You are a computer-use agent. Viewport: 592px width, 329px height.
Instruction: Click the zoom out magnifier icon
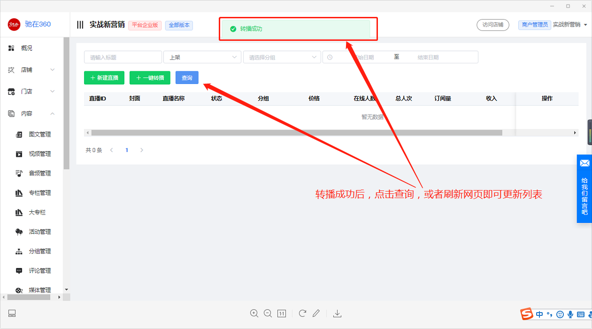(268, 314)
